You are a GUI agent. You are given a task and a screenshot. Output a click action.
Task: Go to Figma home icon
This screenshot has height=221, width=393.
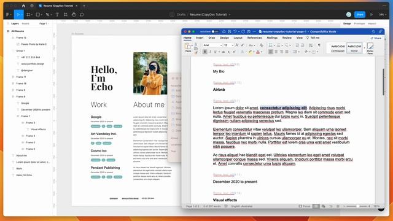click(23, 6)
